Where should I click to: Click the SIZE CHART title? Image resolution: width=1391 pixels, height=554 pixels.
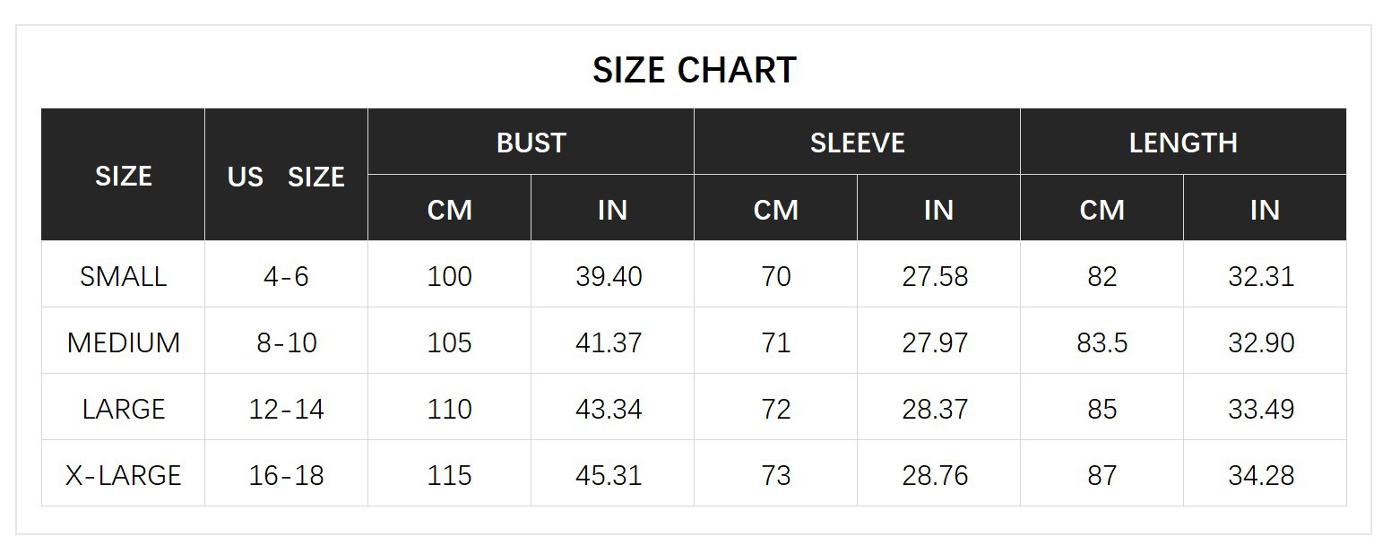(694, 70)
